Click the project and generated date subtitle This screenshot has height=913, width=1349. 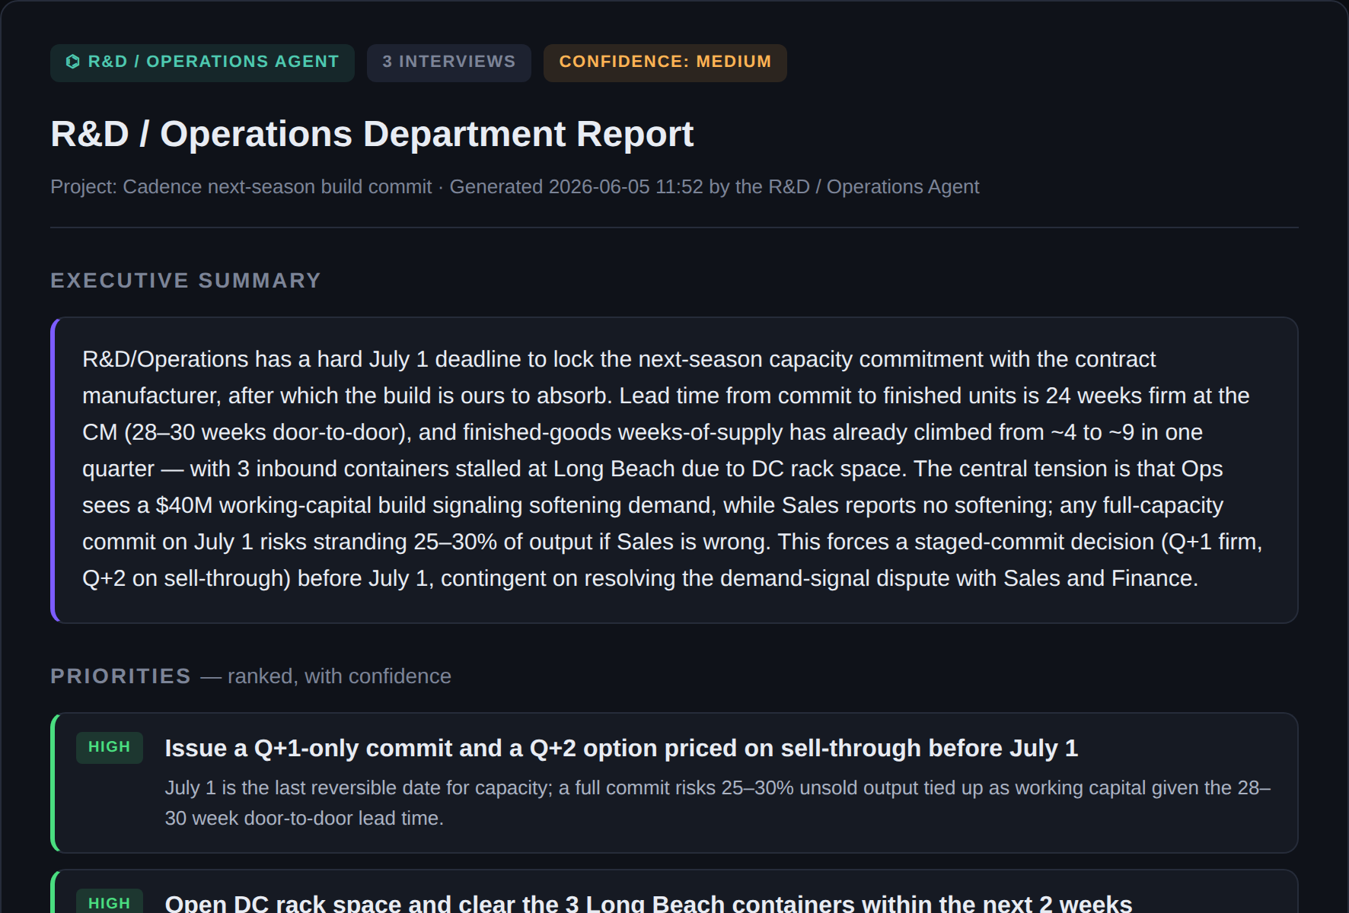point(515,187)
